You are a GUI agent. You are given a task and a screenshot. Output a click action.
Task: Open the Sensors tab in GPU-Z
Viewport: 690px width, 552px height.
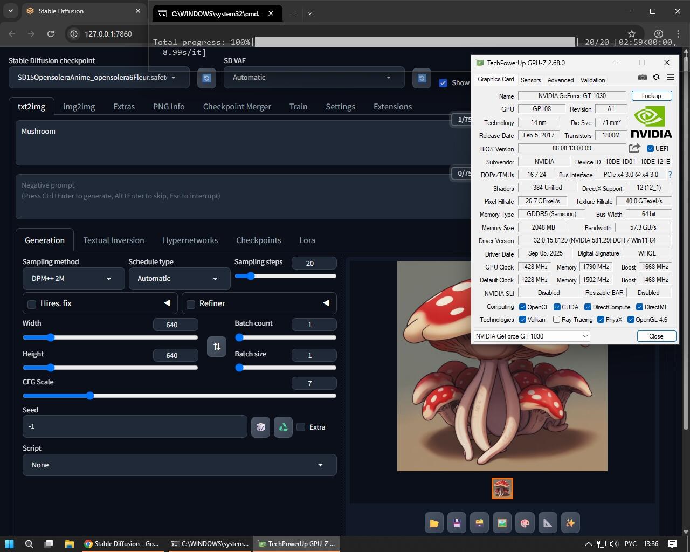(530, 80)
